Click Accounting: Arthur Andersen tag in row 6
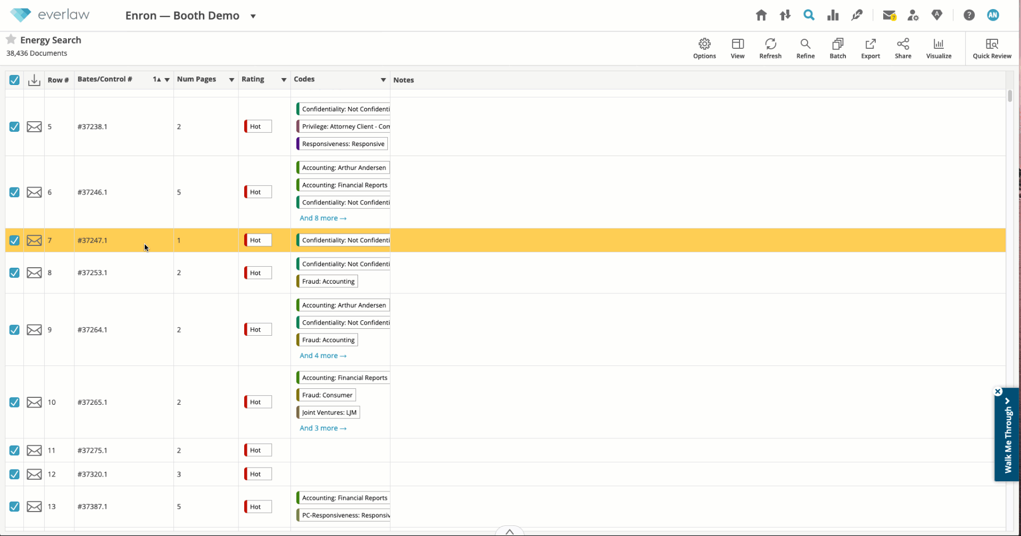 pos(343,167)
